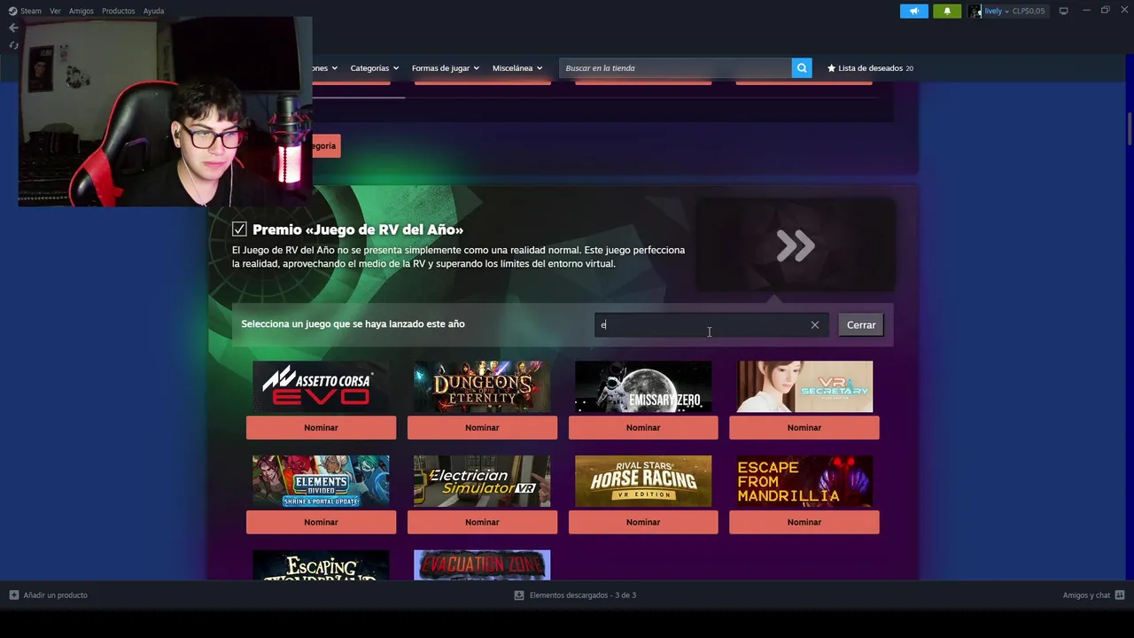Nominate Escape from Mandrillia

pos(804,523)
